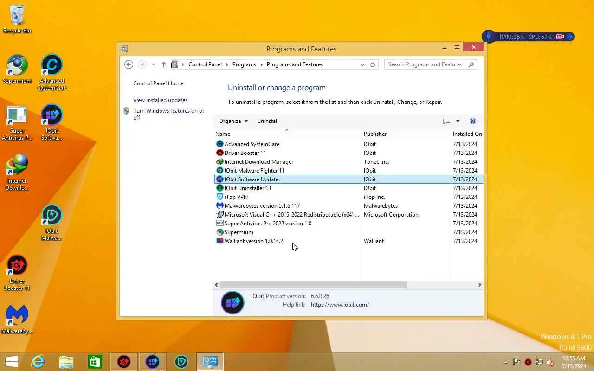Screen dimensions: 594x371
Task: Open the Supermium desktop shortcut
Action: coord(17,70)
